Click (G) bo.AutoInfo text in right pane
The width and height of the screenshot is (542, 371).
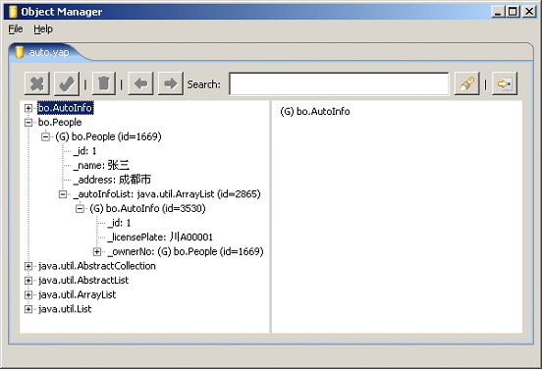pos(315,112)
